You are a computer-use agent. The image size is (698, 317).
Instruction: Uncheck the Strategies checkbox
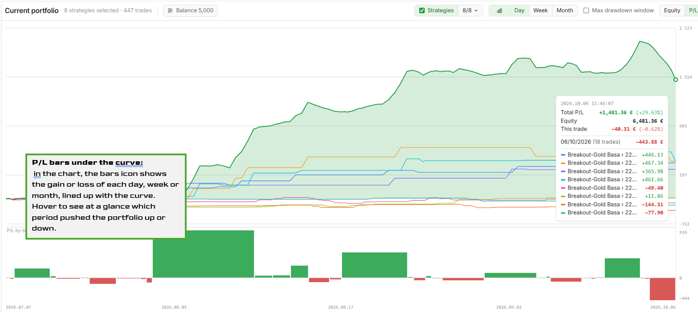[422, 10]
